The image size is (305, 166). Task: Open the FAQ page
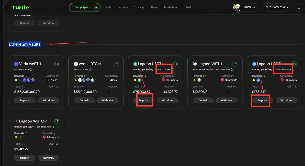tap(188, 7)
